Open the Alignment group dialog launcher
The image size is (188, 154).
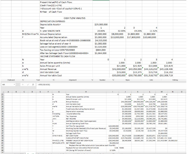[92, 80]
